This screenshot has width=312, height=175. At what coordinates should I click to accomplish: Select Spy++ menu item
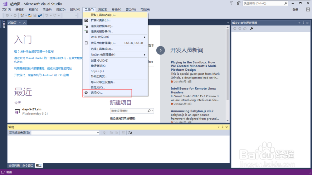click(115, 71)
